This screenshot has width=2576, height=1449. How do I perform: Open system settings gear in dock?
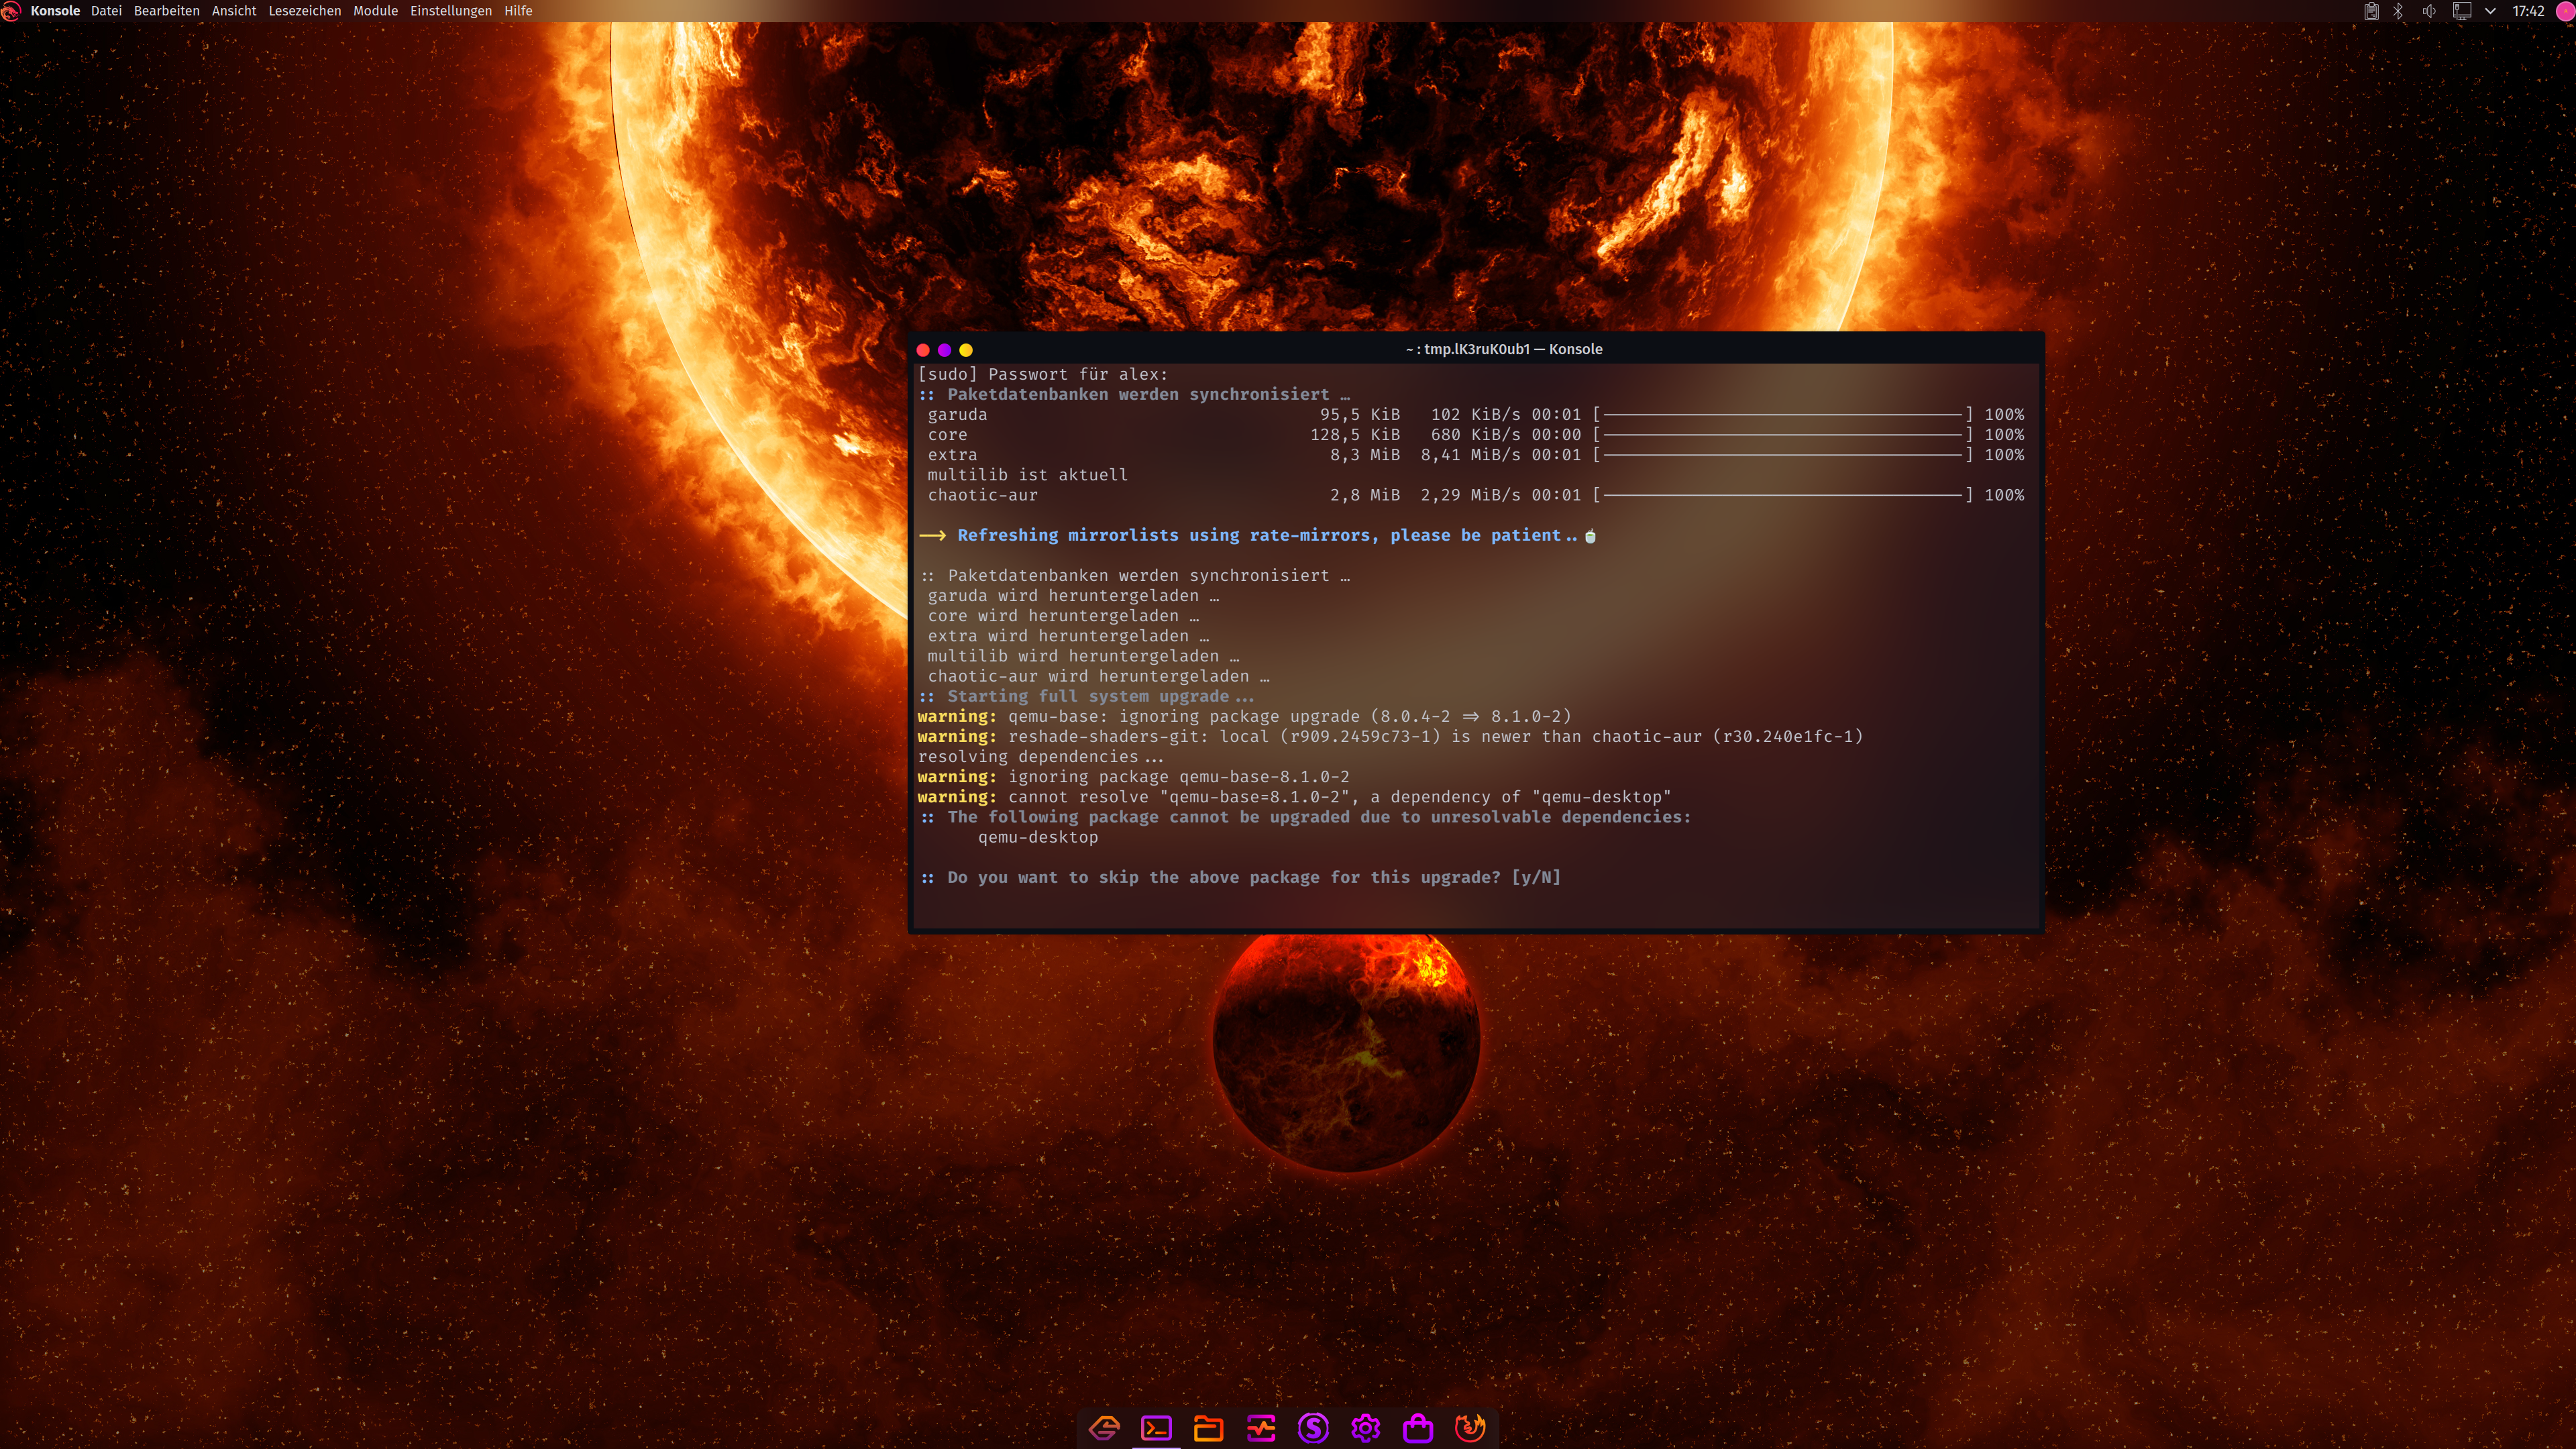(1365, 1428)
